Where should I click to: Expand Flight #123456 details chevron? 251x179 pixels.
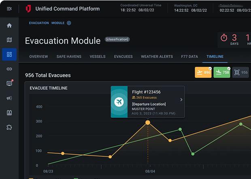(x=181, y=100)
